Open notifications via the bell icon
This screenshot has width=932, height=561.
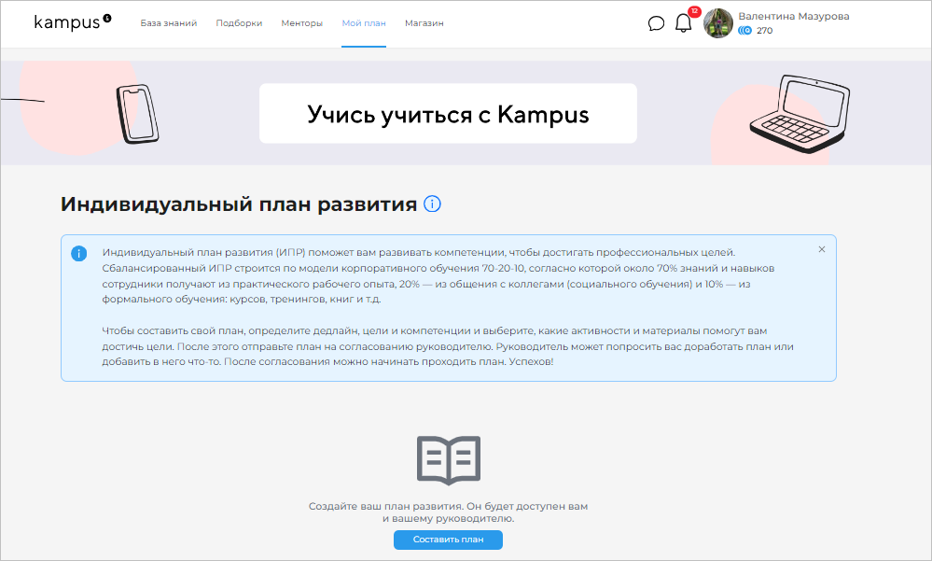point(683,24)
